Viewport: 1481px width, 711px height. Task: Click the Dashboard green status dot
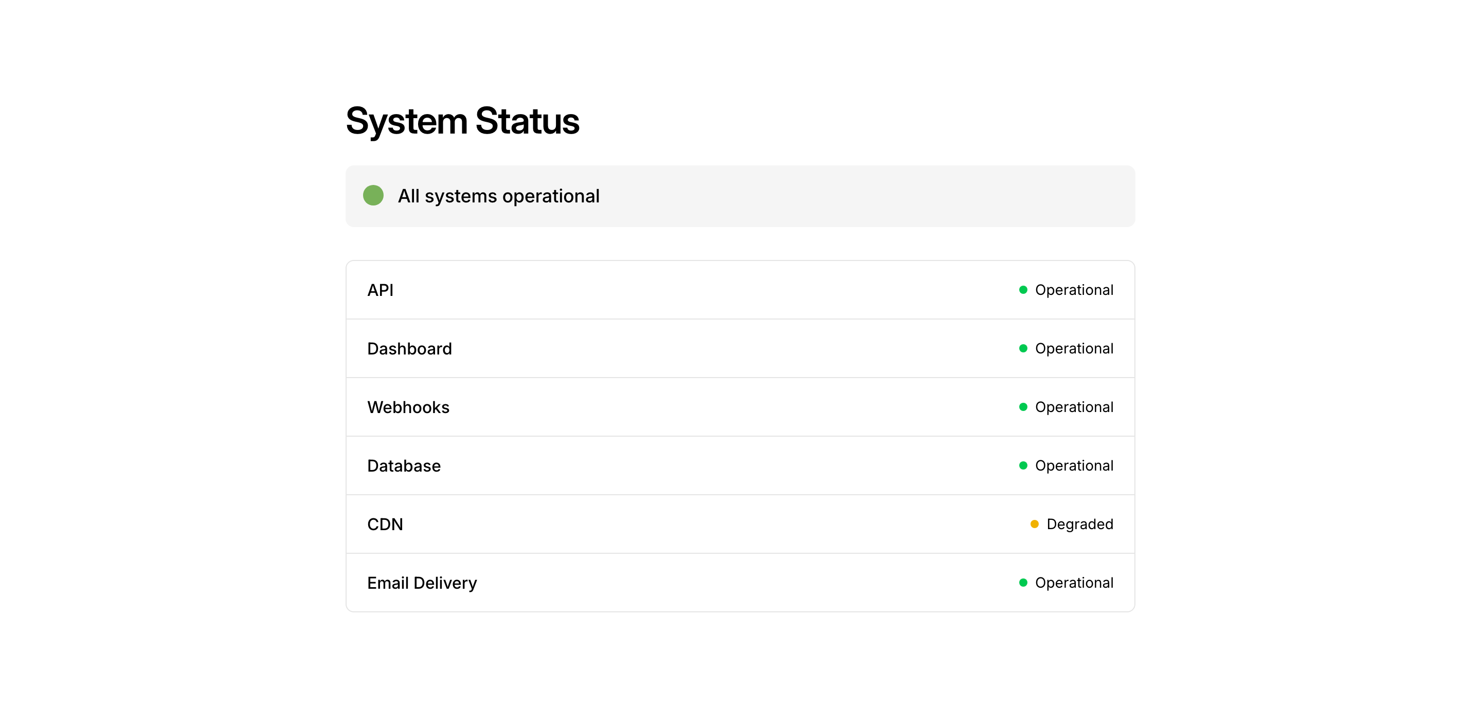[1023, 349]
